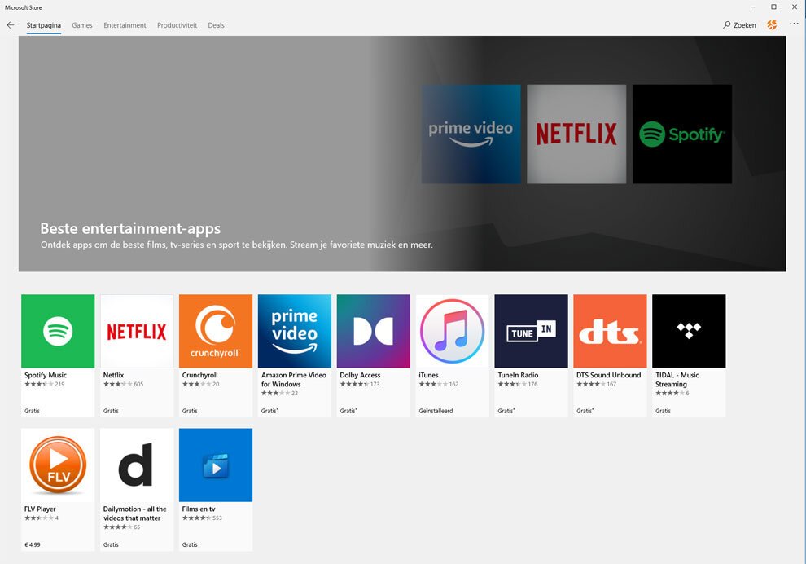
Task: Click the Spotify banner thumbnail
Action: tap(682, 134)
